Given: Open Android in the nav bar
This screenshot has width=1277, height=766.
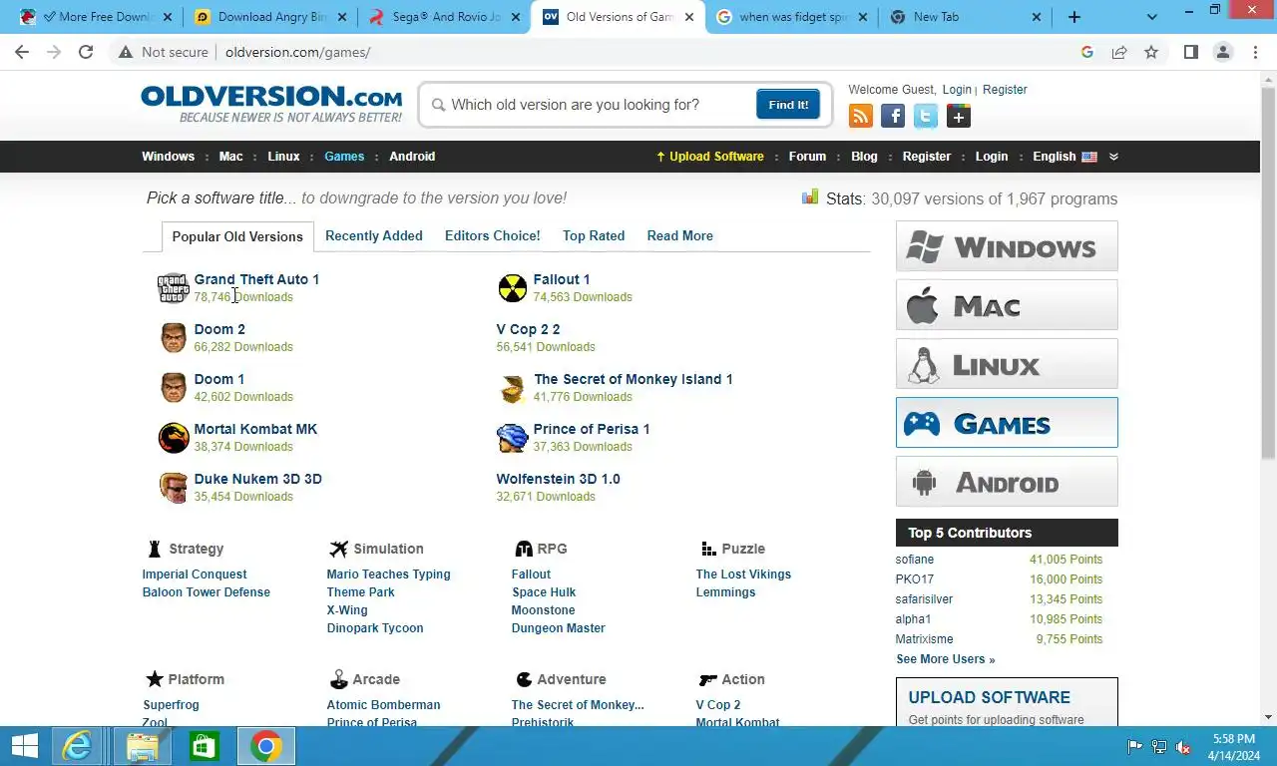Looking at the screenshot, I should click(x=412, y=157).
